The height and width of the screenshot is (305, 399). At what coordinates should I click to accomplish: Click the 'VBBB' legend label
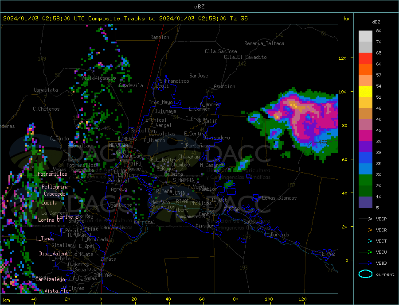[381, 263]
